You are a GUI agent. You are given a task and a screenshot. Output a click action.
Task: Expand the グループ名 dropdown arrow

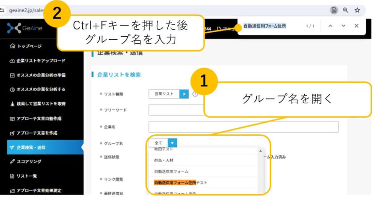173,143
